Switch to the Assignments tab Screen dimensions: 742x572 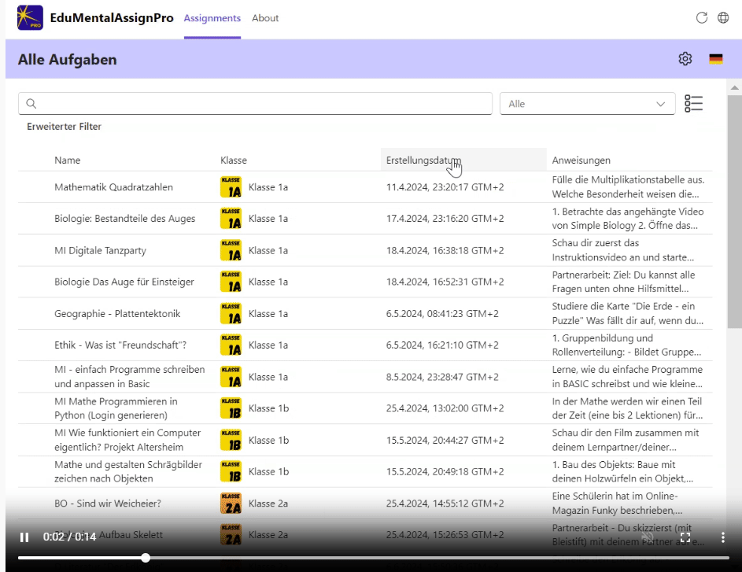[212, 18]
